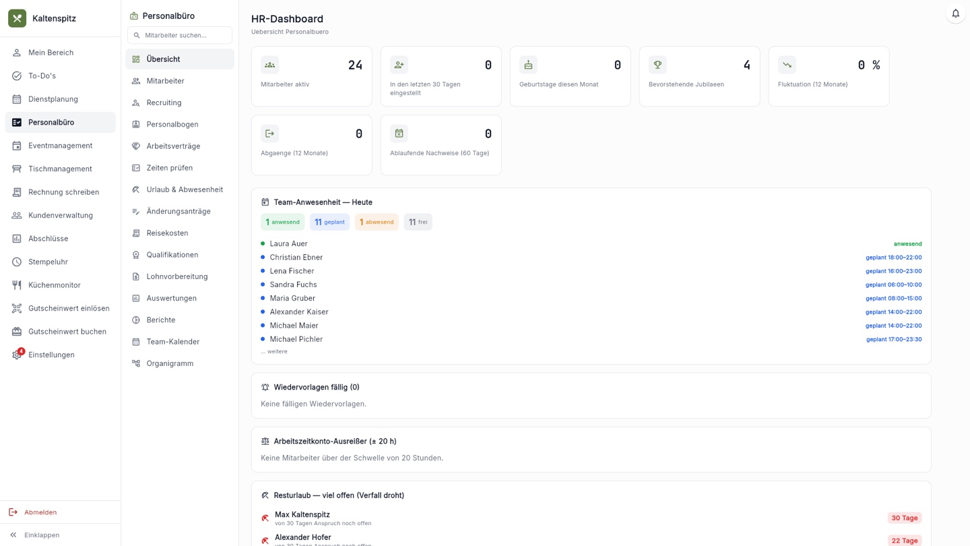Go to Reisekosten
This screenshot has width=970, height=546.
[180, 233]
